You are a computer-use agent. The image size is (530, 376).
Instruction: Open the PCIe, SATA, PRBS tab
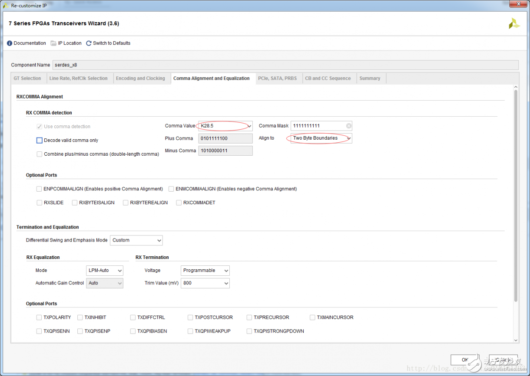pyautogui.click(x=277, y=78)
